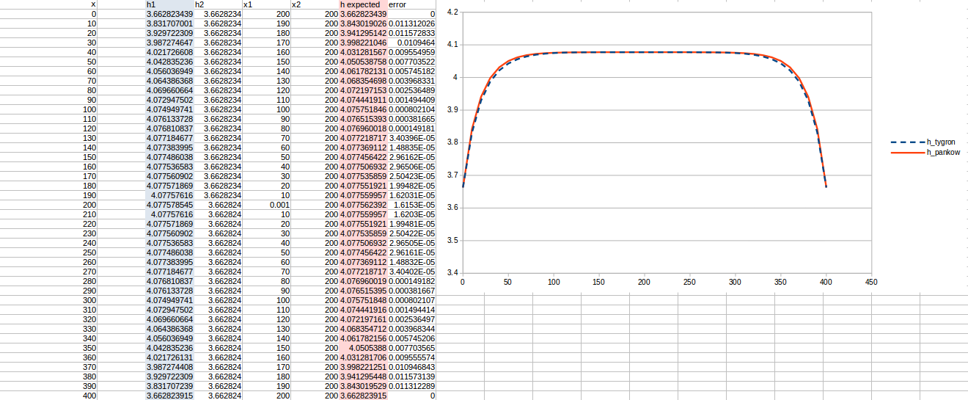The height and width of the screenshot is (400, 968).
Task: Select the 'h expected' header cell
Action: 363,4
